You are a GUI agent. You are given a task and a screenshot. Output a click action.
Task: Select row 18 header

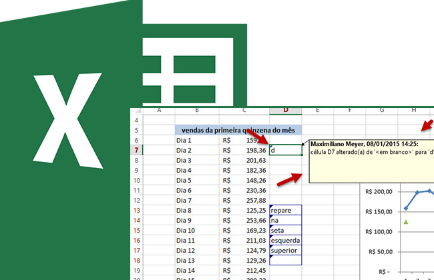tap(136, 261)
